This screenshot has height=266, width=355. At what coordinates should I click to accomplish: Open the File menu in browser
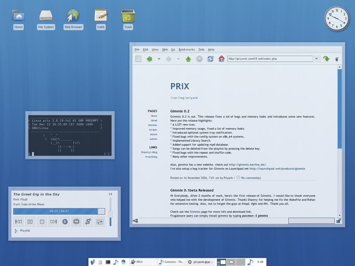pos(137,50)
